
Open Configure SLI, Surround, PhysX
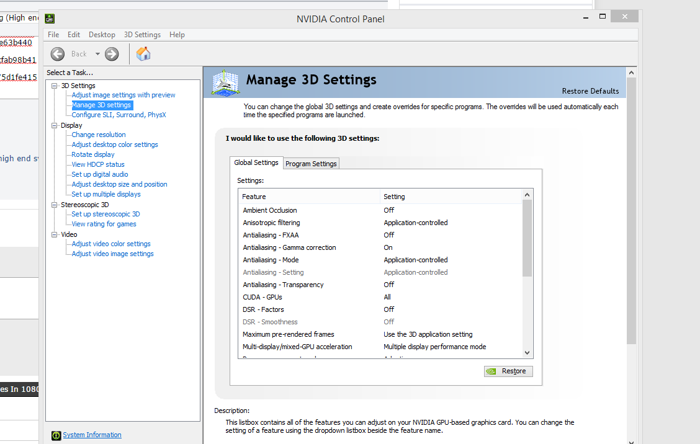pos(119,115)
